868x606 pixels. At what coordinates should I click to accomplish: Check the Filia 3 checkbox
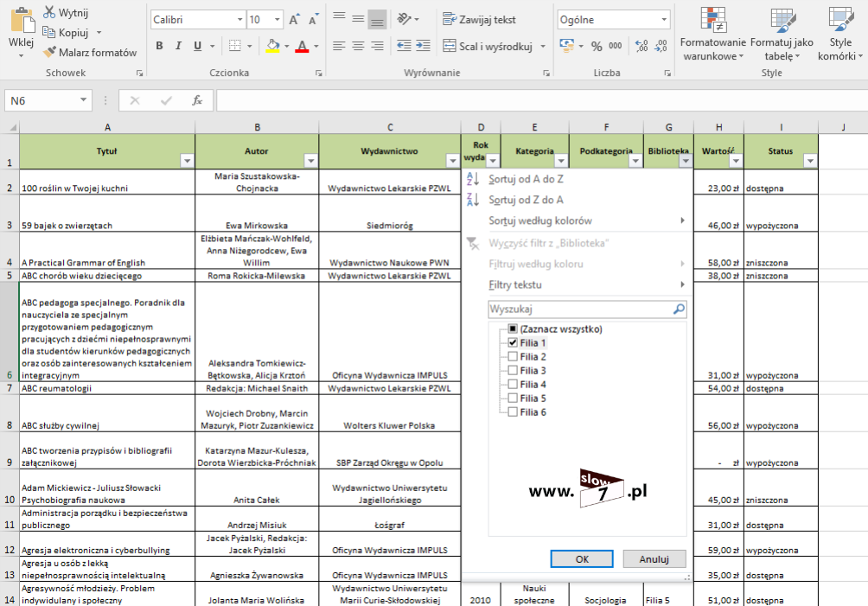pyautogui.click(x=513, y=370)
